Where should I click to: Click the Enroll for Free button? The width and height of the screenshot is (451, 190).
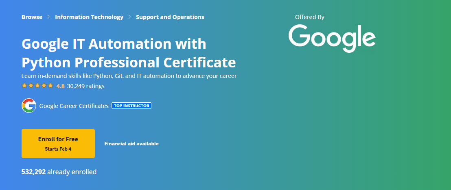coord(58,143)
